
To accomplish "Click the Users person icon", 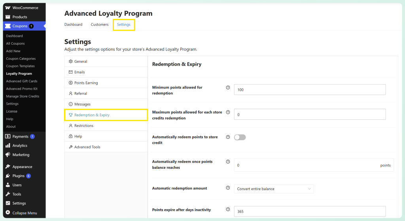I will click(8, 185).
